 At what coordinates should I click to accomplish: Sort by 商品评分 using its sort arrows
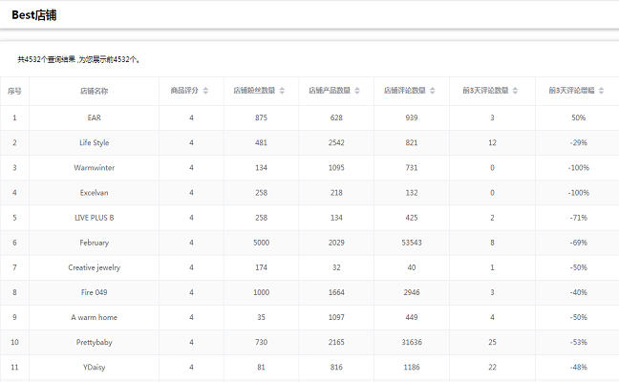tap(206, 91)
